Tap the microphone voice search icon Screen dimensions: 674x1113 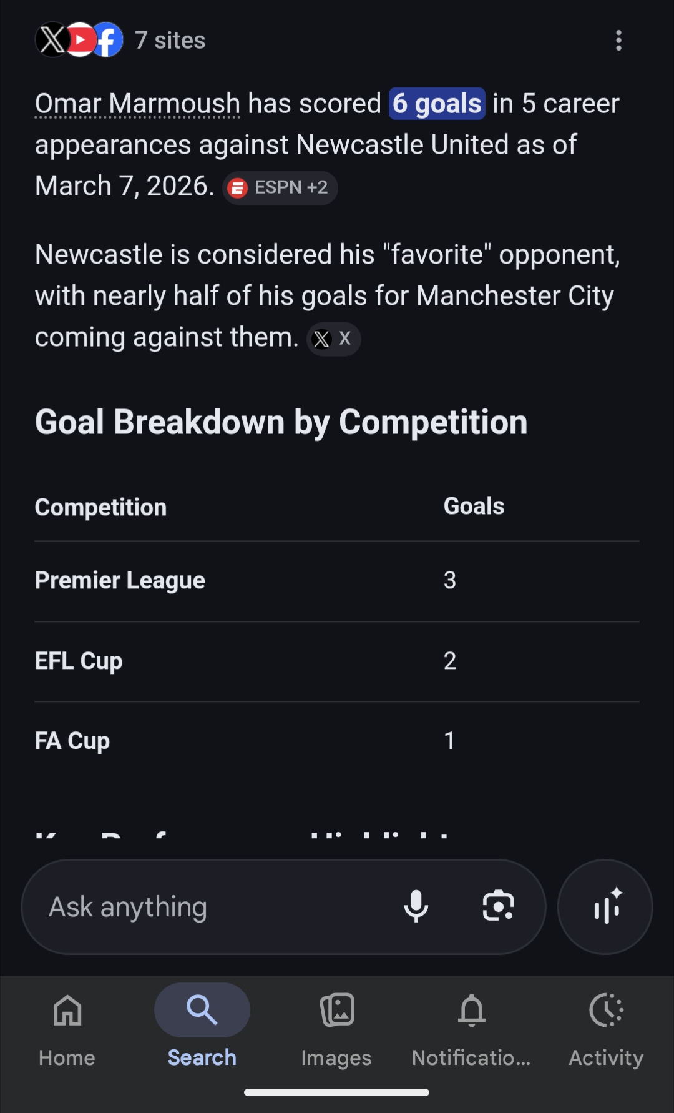pyautogui.click(x=416, y=906)
